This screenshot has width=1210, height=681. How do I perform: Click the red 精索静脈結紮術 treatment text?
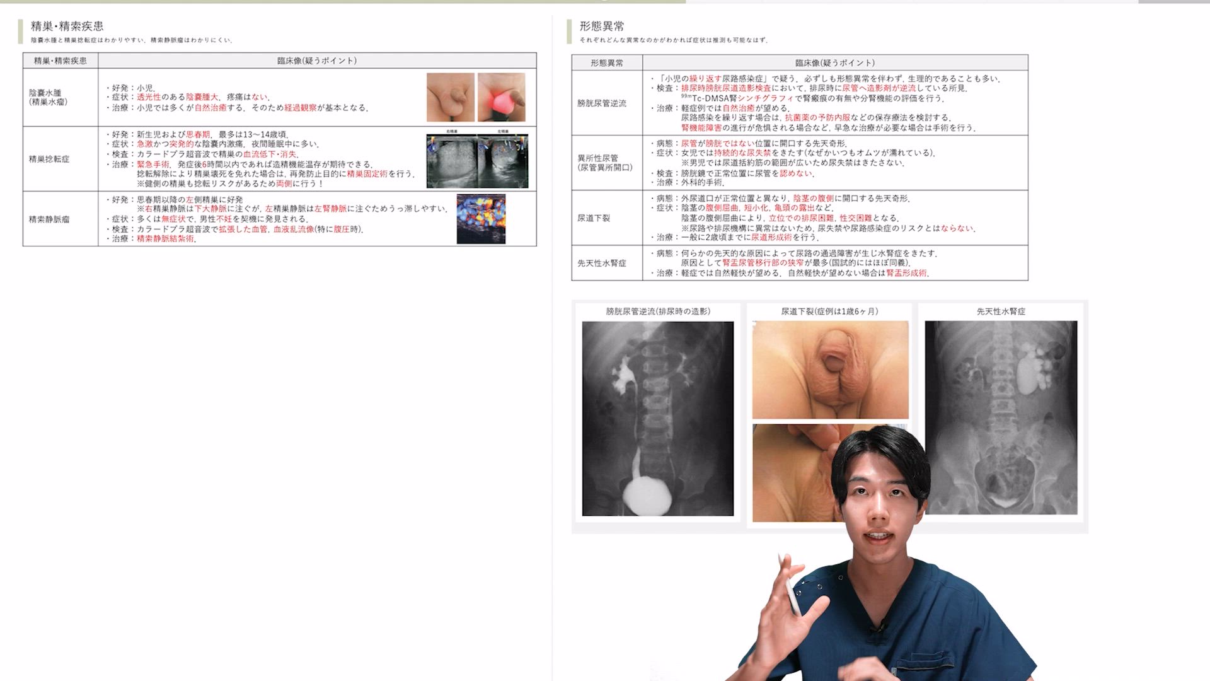click(x=165, y=239)
